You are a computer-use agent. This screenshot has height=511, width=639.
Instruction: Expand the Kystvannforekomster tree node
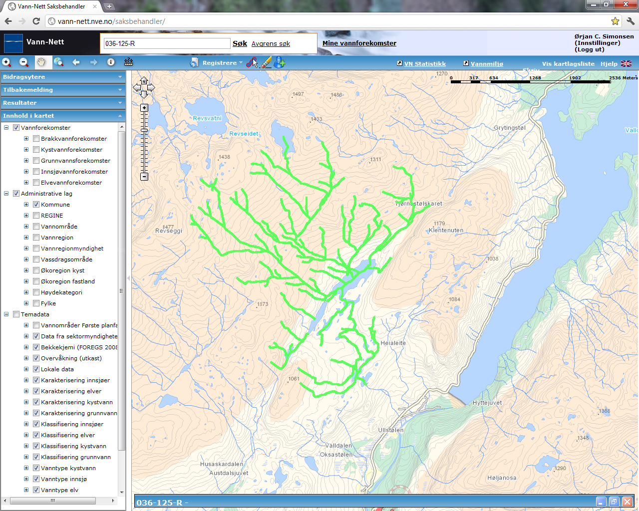(x=26, y=150)
